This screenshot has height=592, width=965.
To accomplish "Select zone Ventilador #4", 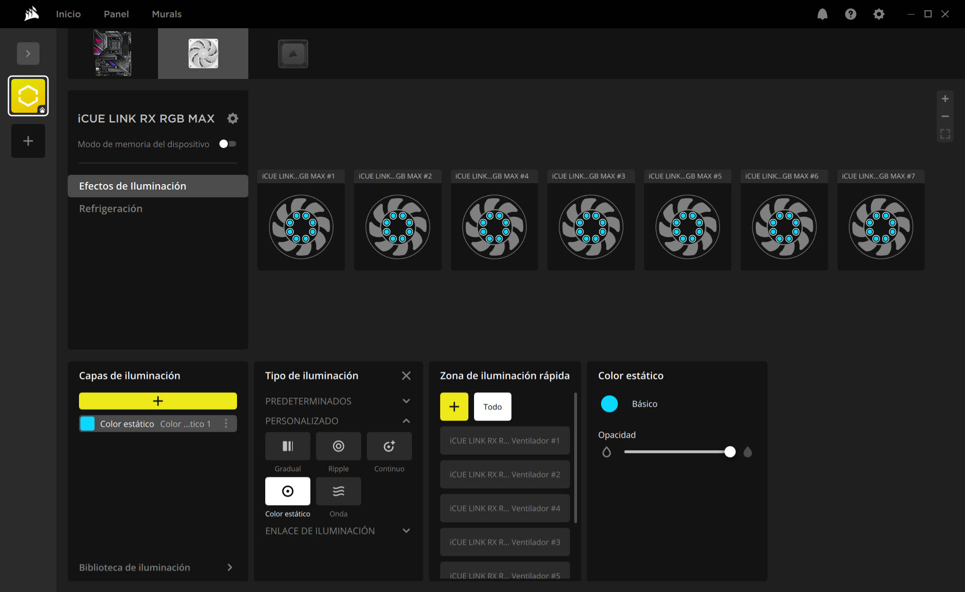I will coord(505,508).
